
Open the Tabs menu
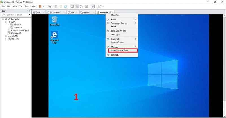pyautogui.click(x=27, y=6)
